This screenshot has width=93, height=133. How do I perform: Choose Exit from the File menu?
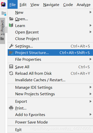tap(50, 129)
